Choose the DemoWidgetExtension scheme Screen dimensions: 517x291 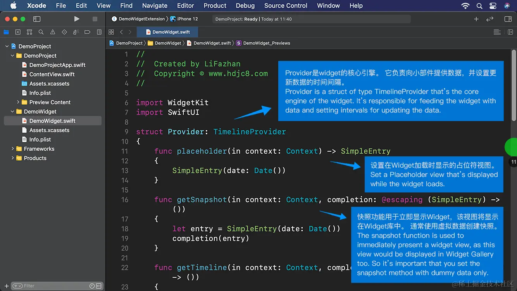pos(139,19)
